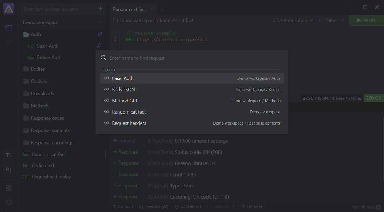The width and height of the screenshot is (384, 212).
Task: Click the SEND button
Action: pos(366,20)
